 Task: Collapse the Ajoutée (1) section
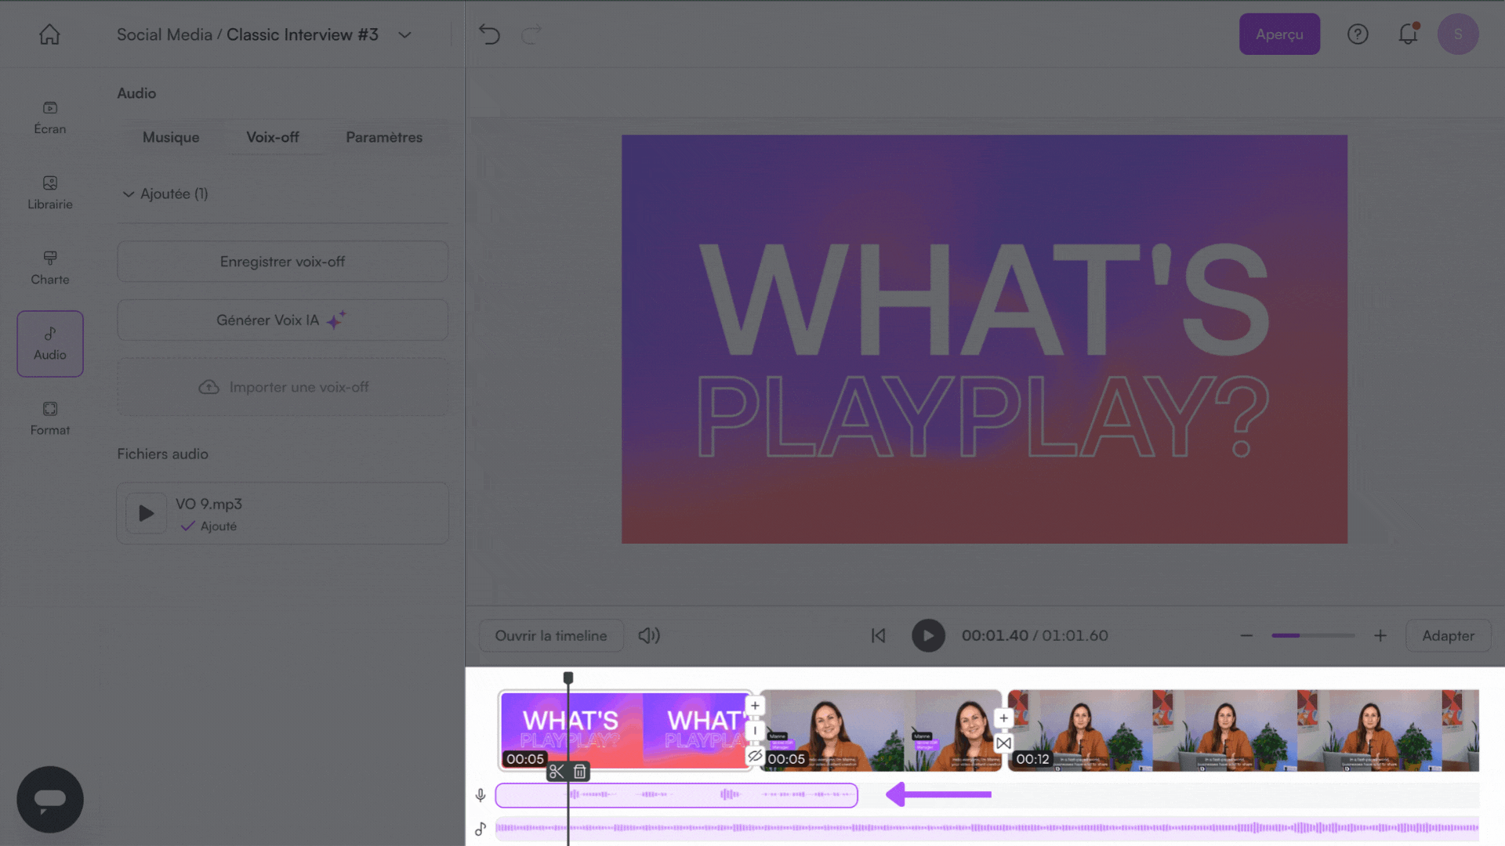click(x=129, y=194)
